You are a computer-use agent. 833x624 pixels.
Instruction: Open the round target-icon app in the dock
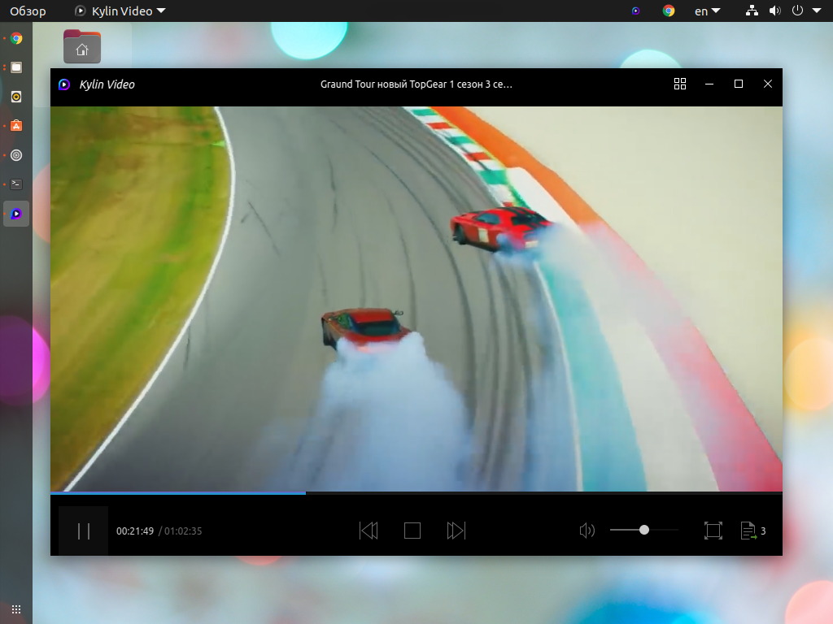point(16,155)
